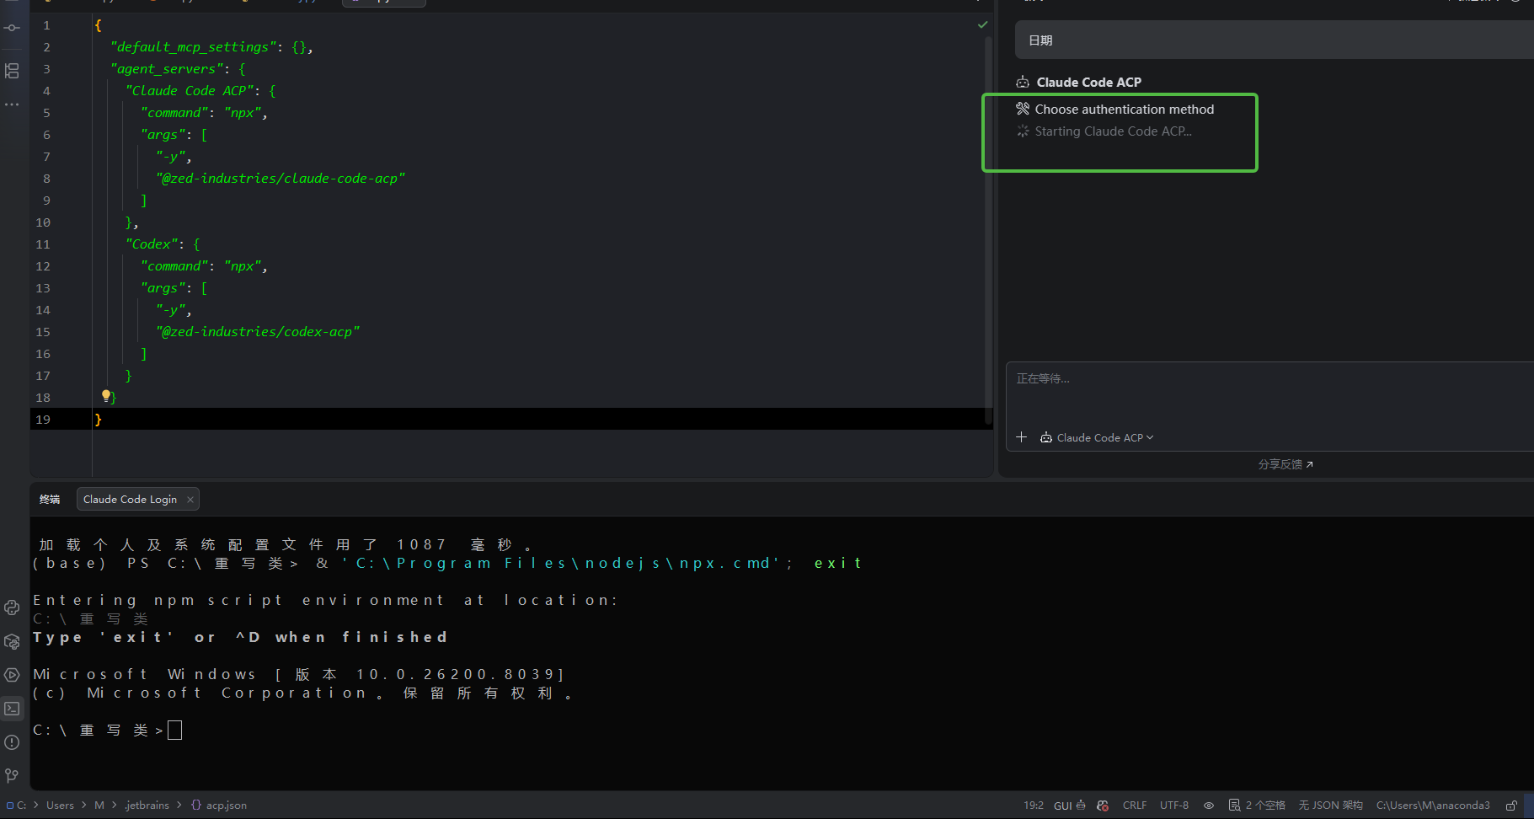Open the anaconda3 interpreter selector
1534x819 pixels.
click(1433, 806)
